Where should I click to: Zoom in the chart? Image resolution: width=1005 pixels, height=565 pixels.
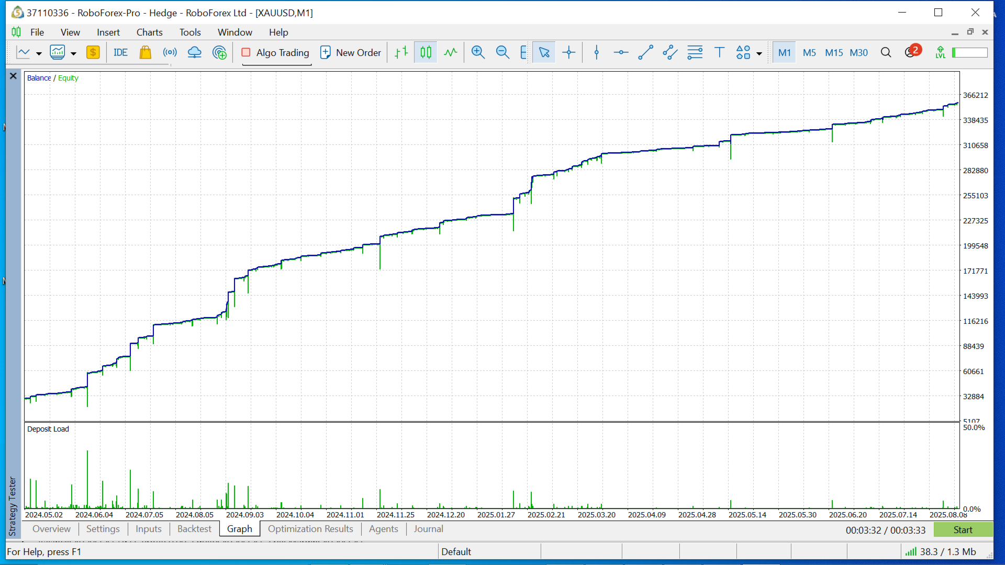click(478, 52)
